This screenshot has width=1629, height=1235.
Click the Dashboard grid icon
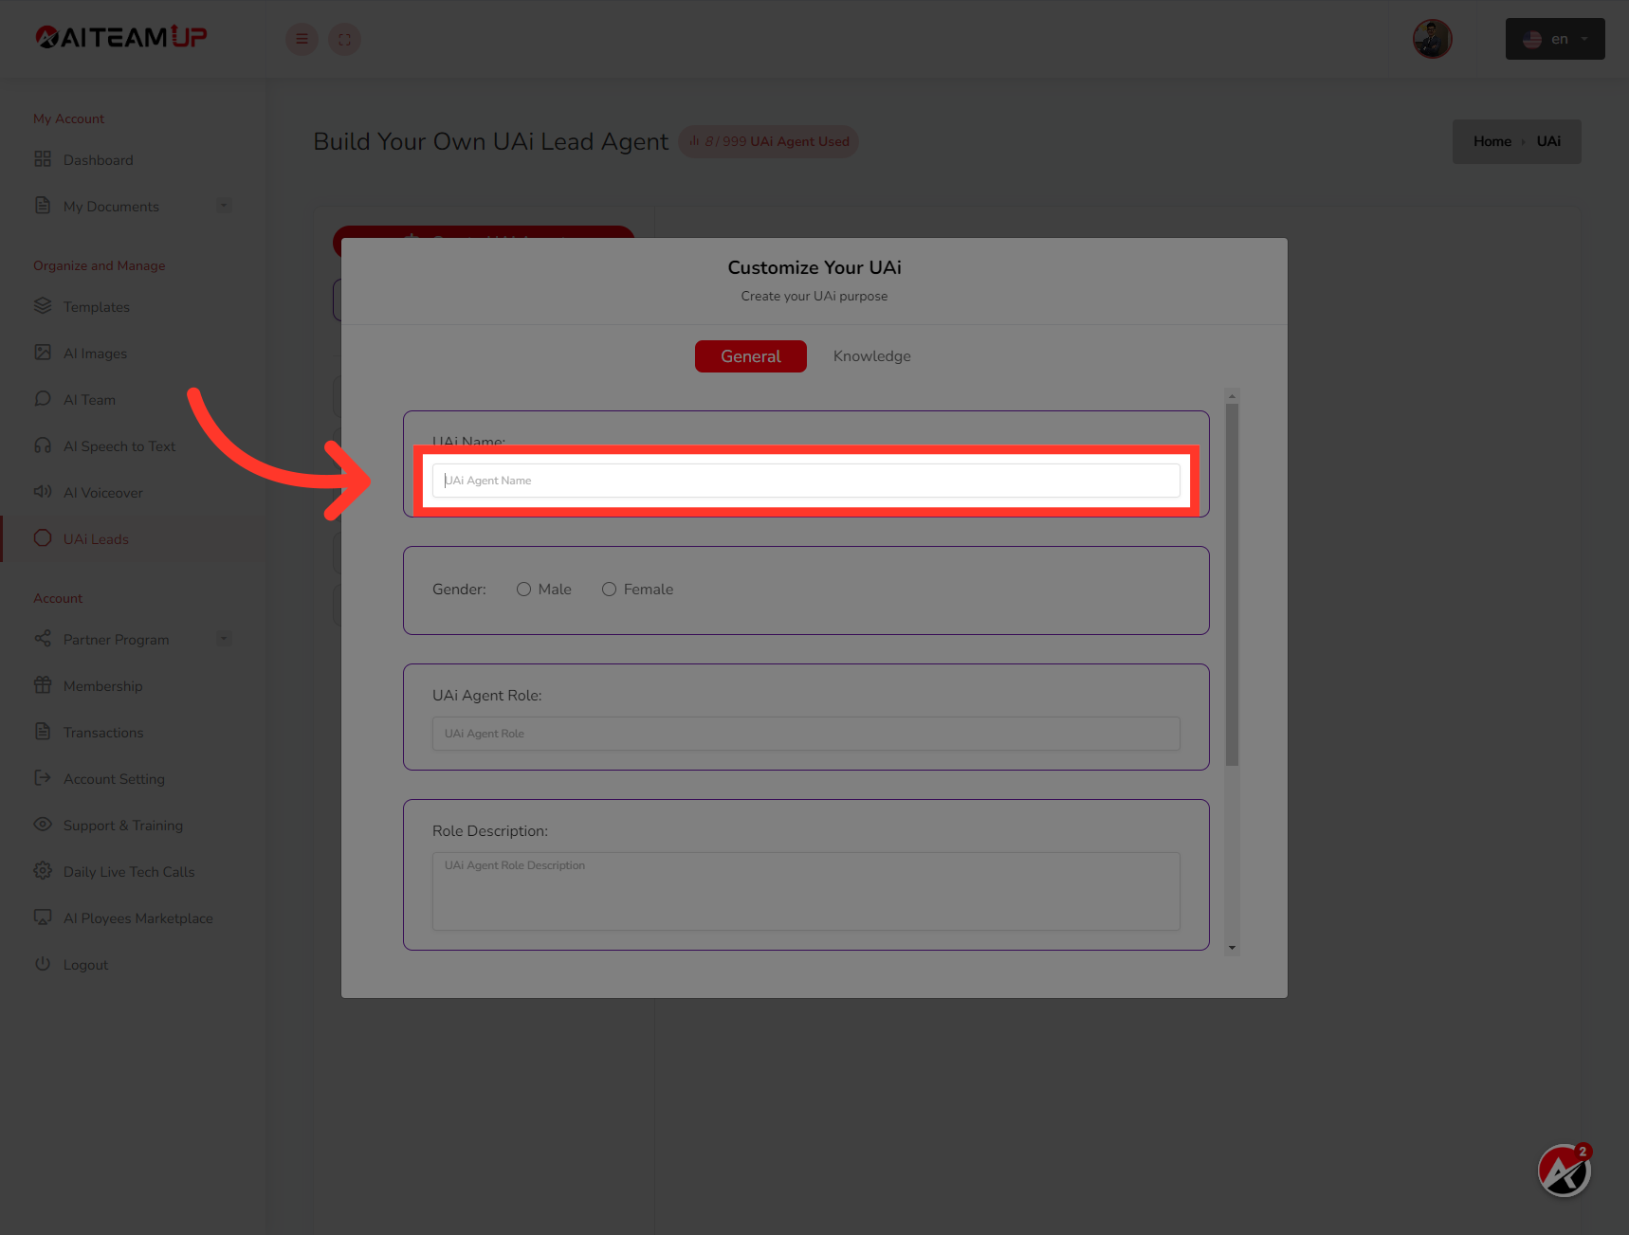pos(43,159)
